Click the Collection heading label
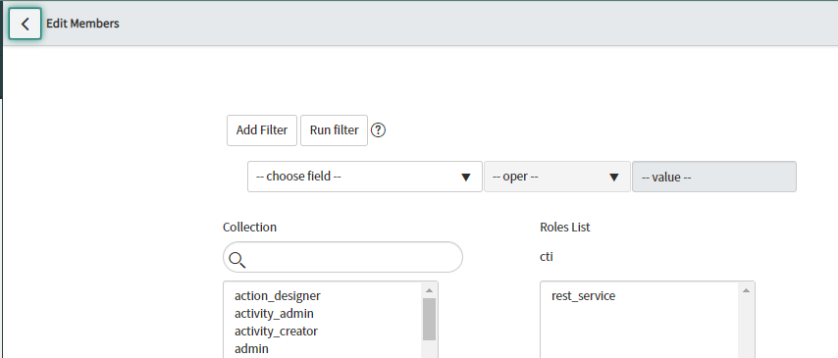Screen dimensions: 838x358 [x=249, y=228]
